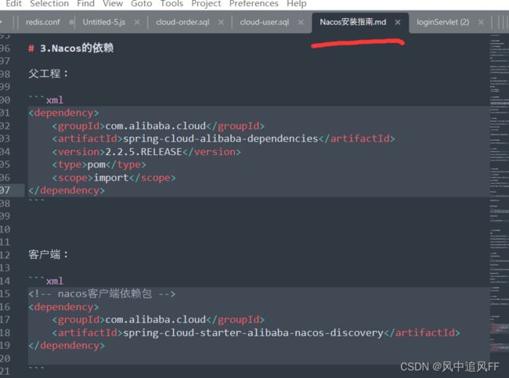Click line number 07 in the gutter
The image size is (509, 378).
pos(5,190)
